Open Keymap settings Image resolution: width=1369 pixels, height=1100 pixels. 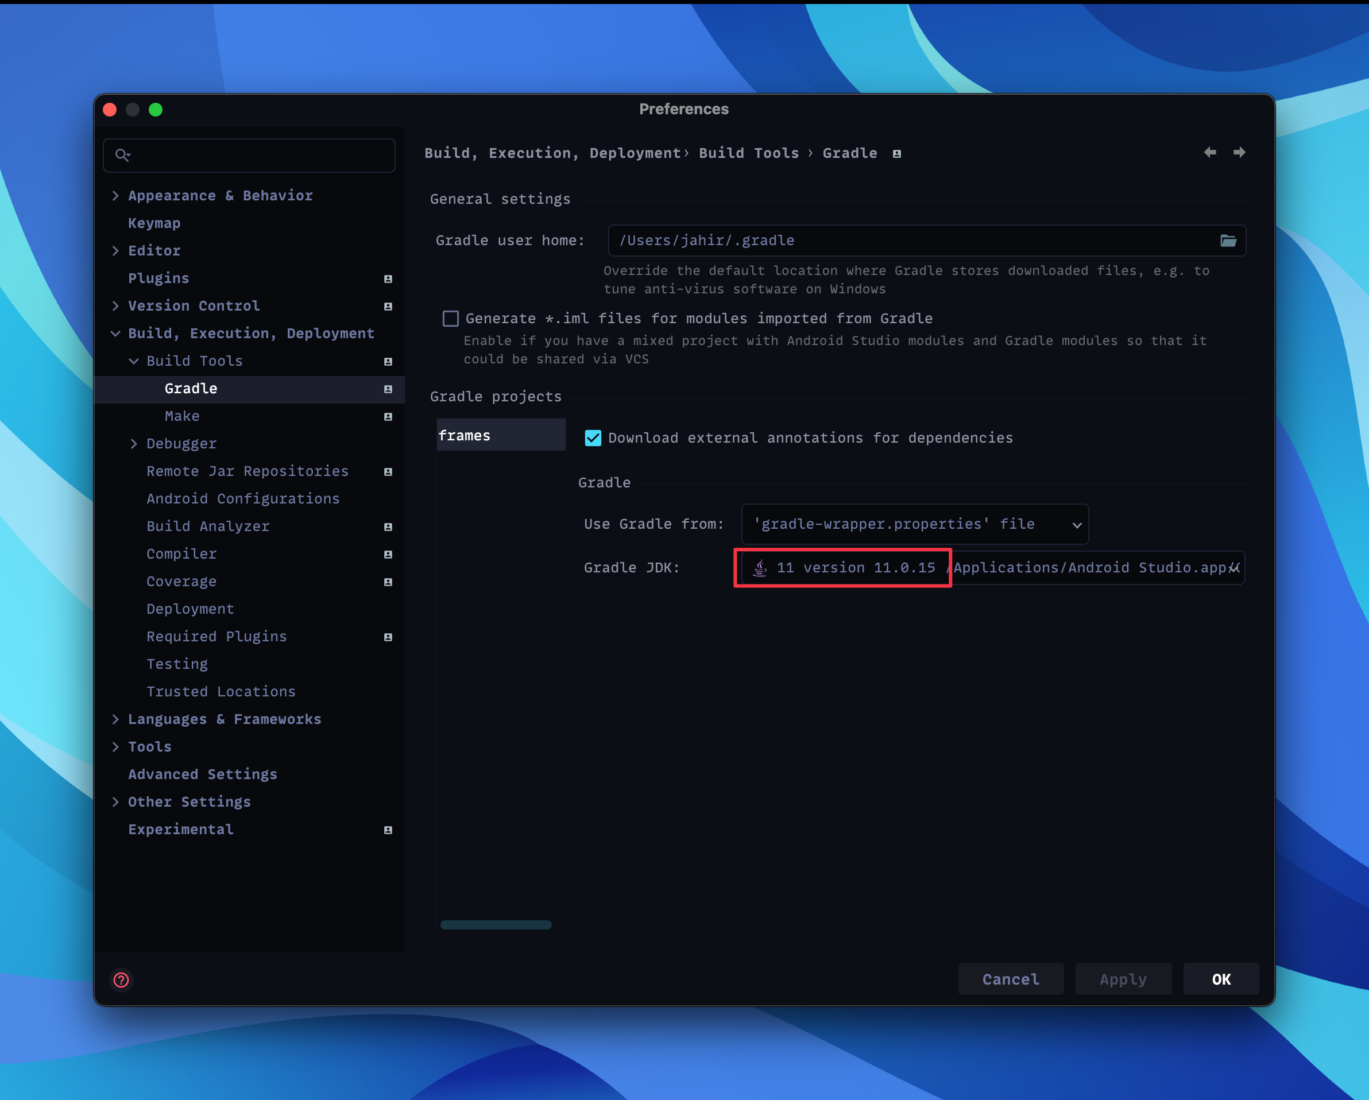pos(154,223)
